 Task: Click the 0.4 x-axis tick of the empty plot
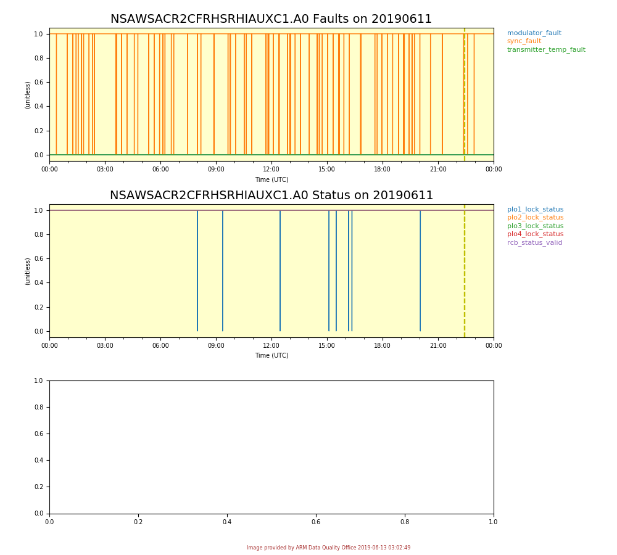coord(227,522)
